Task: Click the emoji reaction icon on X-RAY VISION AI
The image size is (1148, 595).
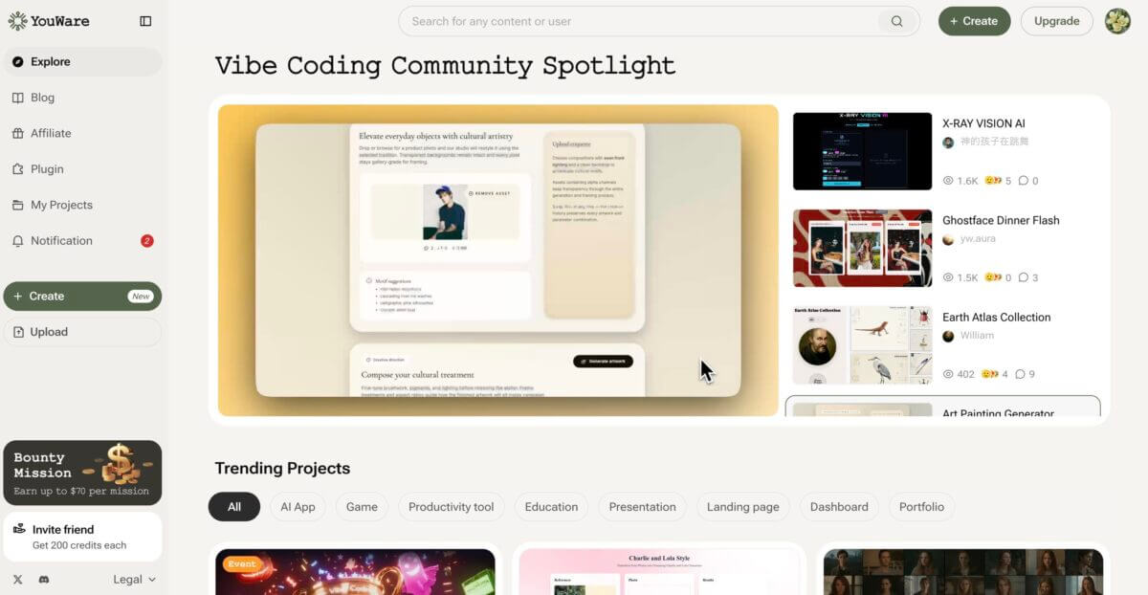Action: click(x=992, y=181)
